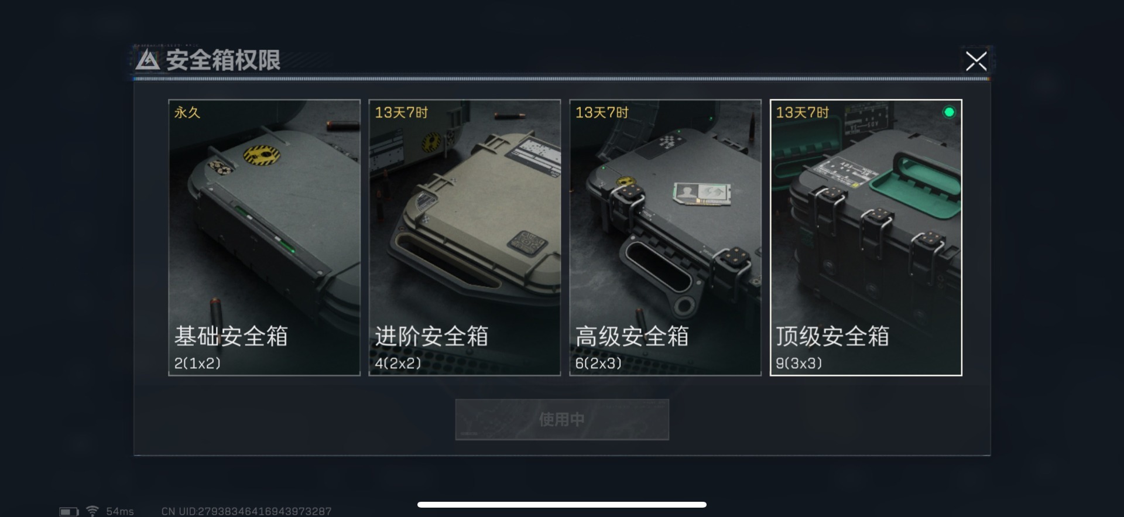
Task: Click 13天7时 timer on 进阶安全箱
Action: [x=402, y=112]
